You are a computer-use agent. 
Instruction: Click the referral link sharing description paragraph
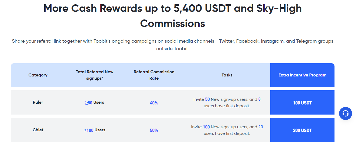pos(173,45)
